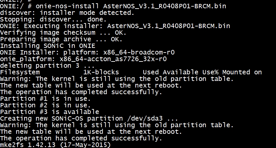Screen dimensions: 276x148
Task: Click the /dev/sda3 path text
Action: (x=145, y=119)
